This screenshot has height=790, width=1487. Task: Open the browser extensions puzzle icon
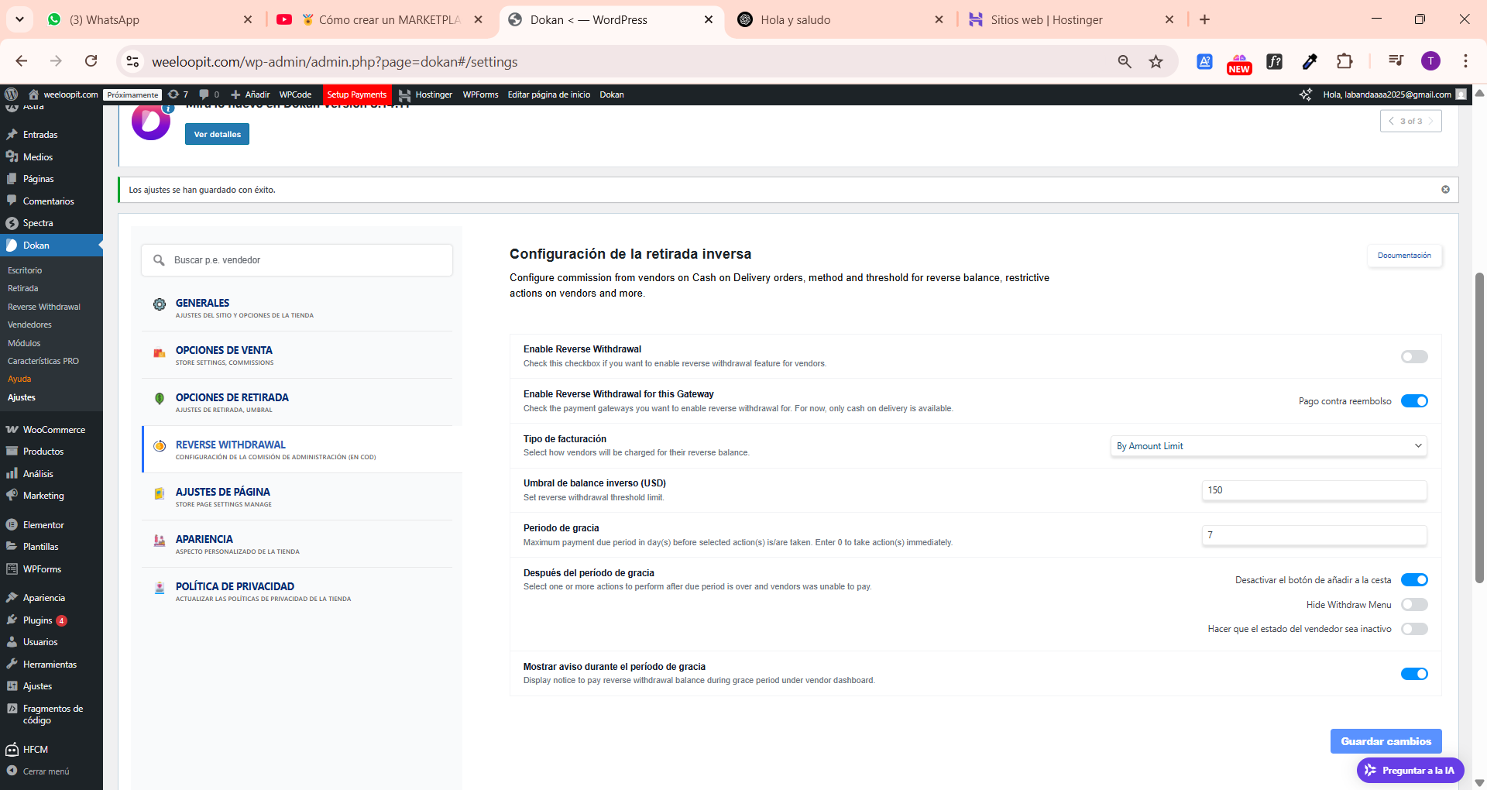(1344, 61)
